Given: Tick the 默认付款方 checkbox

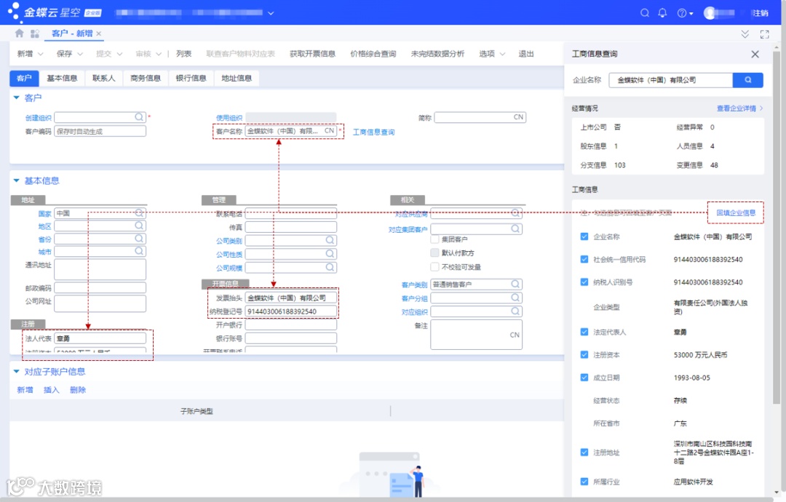Looking at the screenshot, I should (434, 252).
